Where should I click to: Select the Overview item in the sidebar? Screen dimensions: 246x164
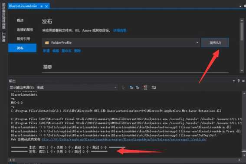point(20,20)
